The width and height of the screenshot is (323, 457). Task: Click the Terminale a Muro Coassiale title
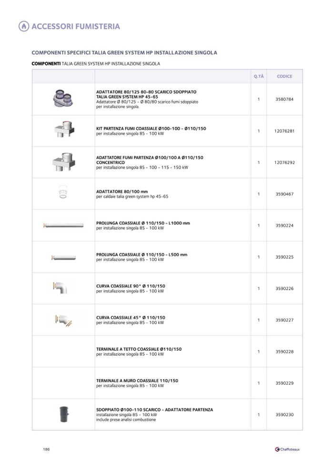point(137,380)
